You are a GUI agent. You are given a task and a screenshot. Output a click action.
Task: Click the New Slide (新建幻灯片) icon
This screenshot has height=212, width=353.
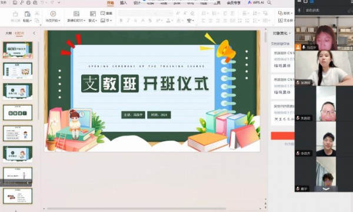coord(76,14)
